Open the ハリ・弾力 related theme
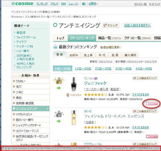This screenshot has width=161, height=151. pos(23,51)
